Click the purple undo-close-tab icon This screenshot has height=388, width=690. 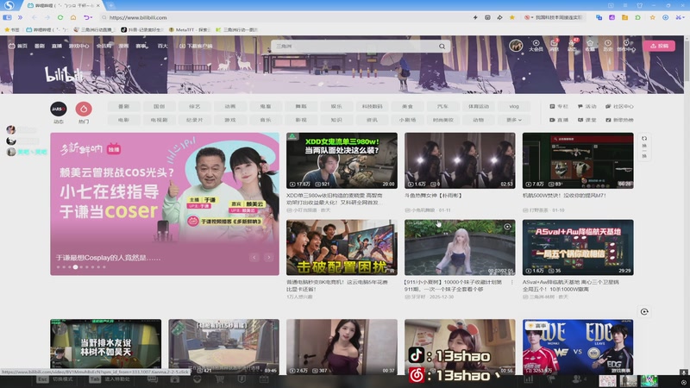[87, 17]
